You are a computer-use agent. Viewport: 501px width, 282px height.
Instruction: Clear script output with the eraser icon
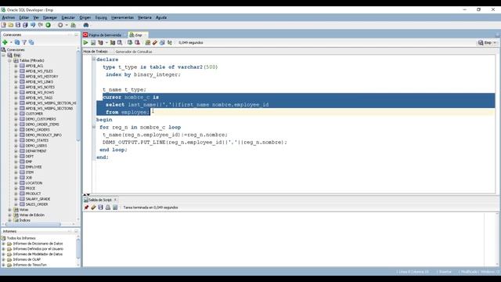tap(93, 208)
